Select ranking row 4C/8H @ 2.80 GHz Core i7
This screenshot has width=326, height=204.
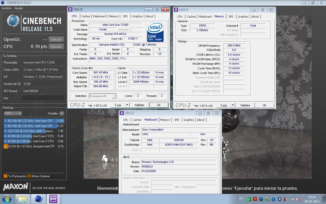[x=34, y=141]
